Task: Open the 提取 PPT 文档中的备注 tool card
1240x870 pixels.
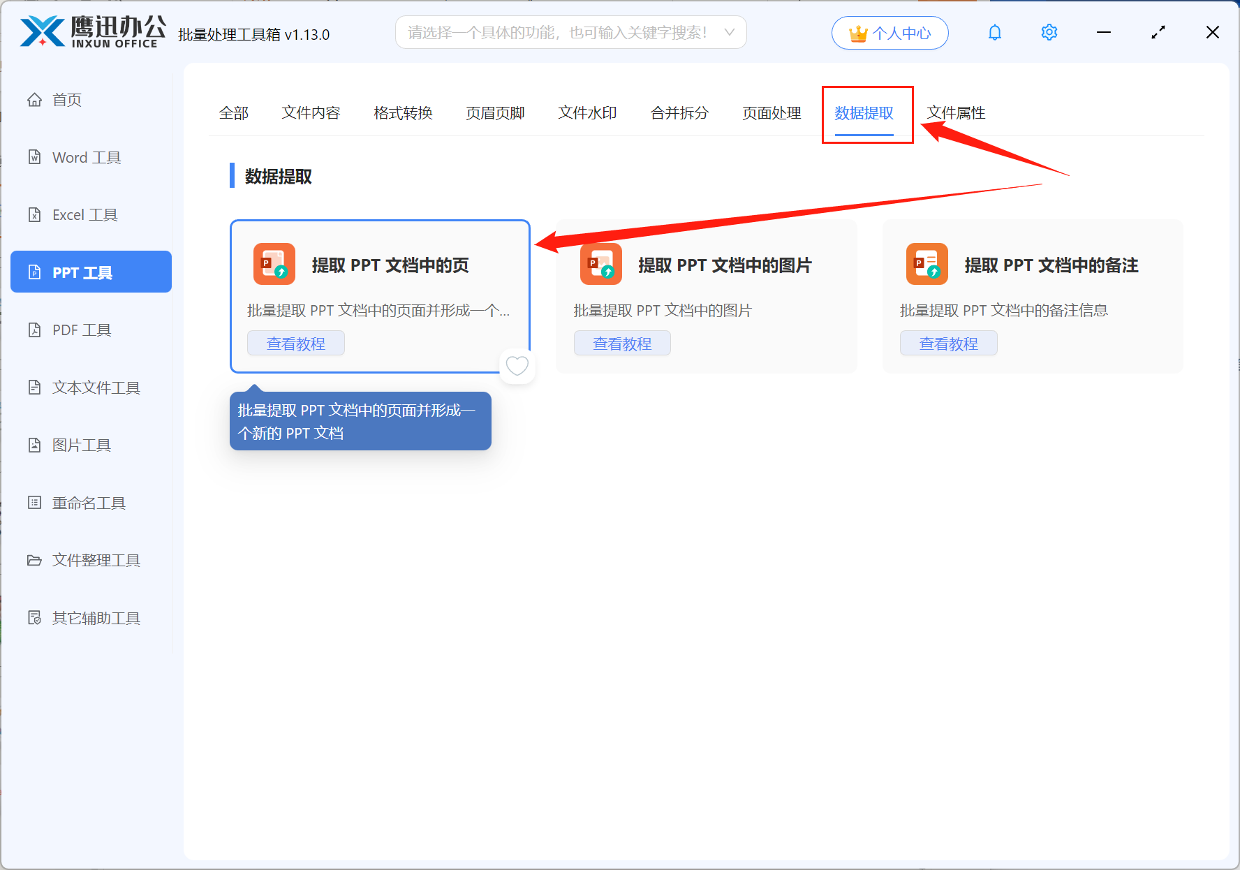Action: point(1032,296)
